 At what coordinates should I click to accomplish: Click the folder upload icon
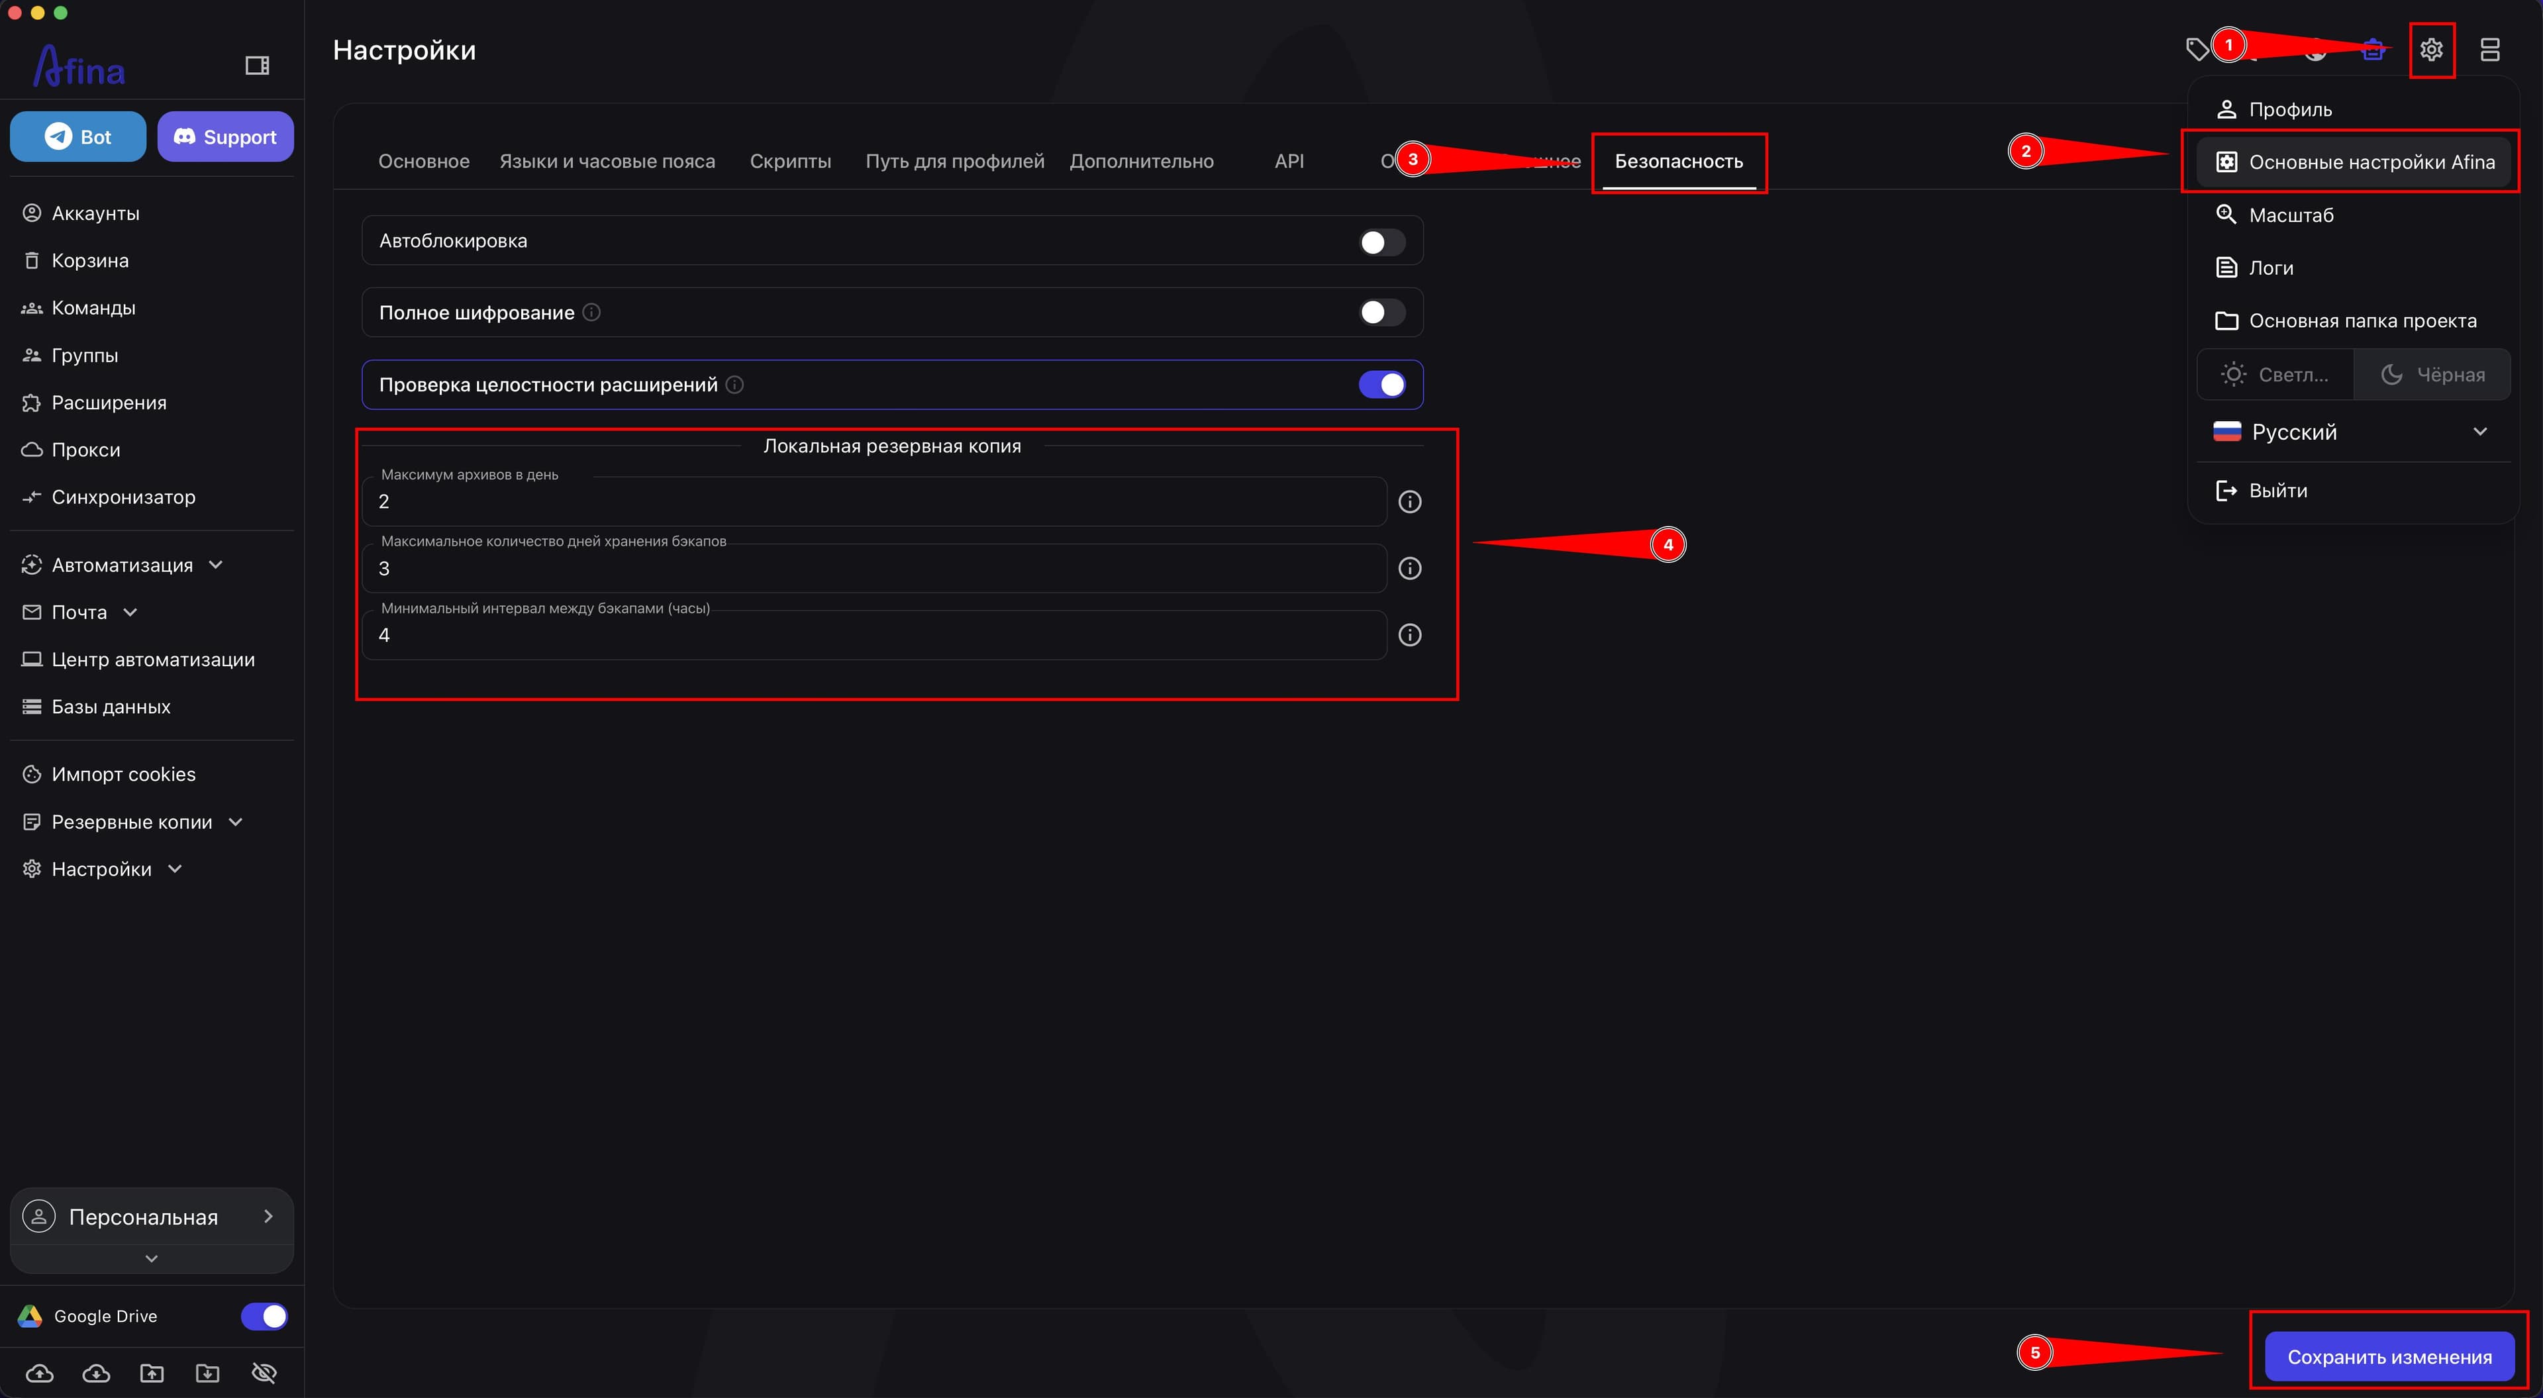click(152, 1372)
